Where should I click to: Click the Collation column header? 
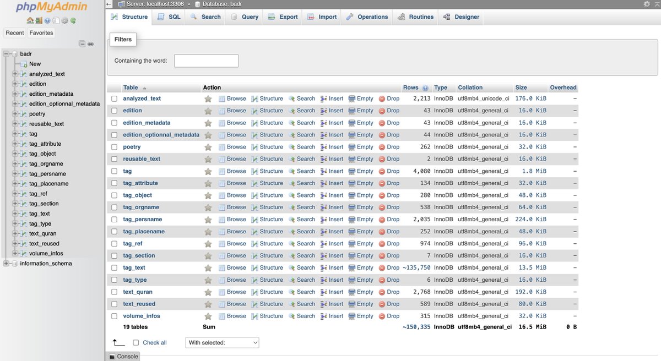pyautogui.click(x=470, y=87)
